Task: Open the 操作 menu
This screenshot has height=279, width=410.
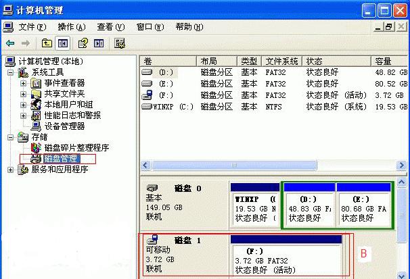Action: click(71, 26)
